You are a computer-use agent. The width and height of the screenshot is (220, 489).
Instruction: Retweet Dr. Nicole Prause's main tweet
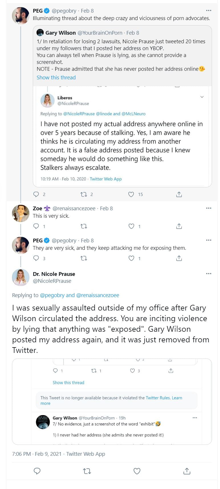pos(87,471)
